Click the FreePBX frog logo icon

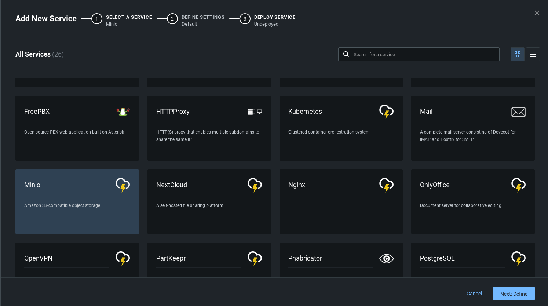pyautogui.click(x=123, y=112)
